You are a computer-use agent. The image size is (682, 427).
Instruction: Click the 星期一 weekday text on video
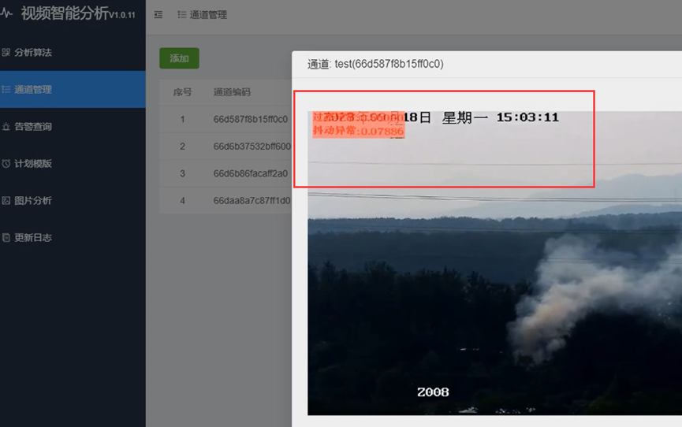[x=464, y=117]
